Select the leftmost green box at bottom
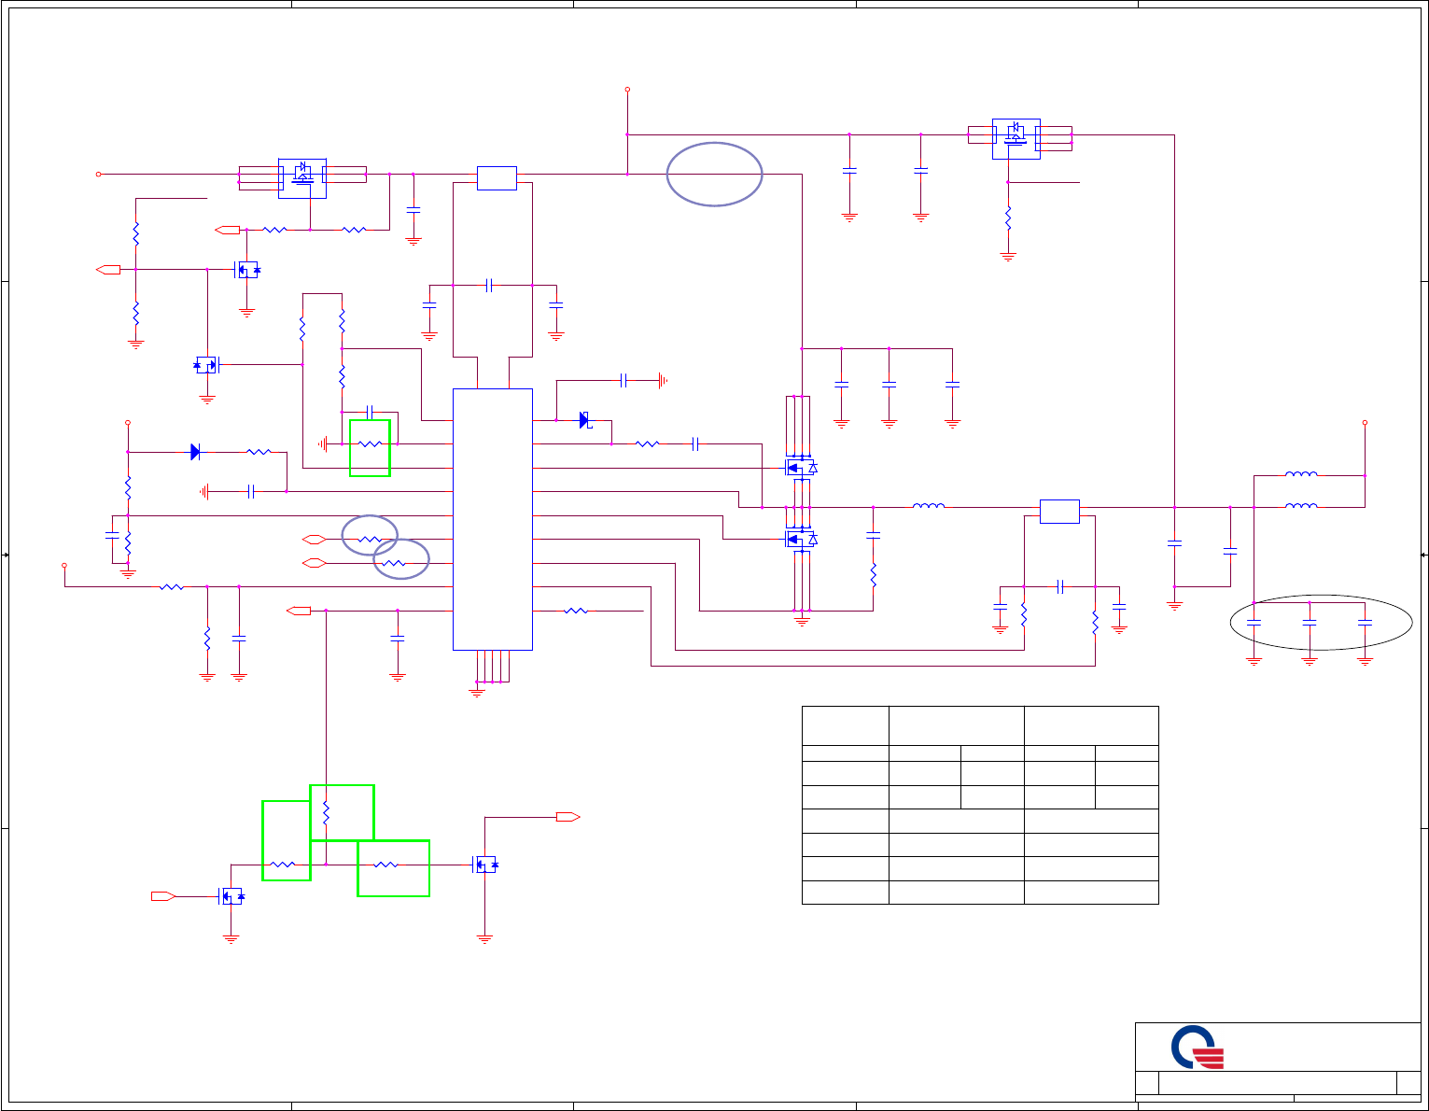The width and height of the screenshot is (1429, 1111). 287,840
